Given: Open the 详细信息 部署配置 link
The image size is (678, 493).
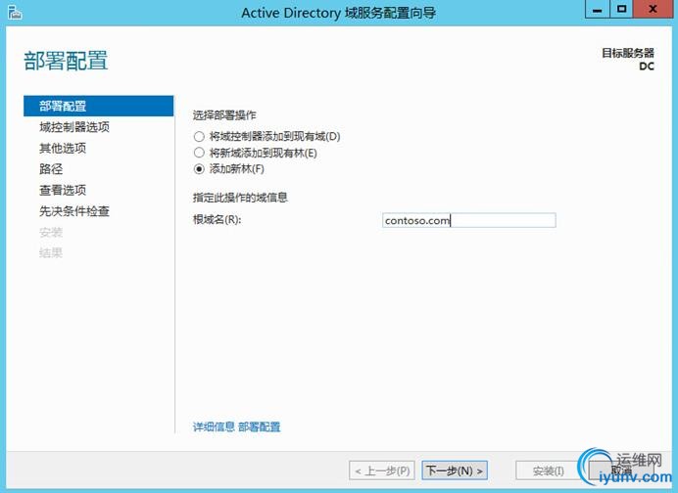Looking at the screenshot, I should (x=236, y=426).
